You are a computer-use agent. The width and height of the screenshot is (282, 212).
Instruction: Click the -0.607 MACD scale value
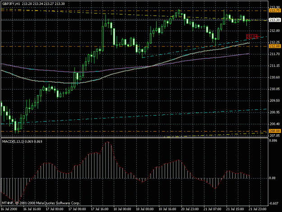point(273,203)
